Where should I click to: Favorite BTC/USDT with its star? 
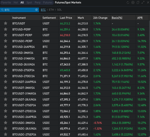(5, 23)
